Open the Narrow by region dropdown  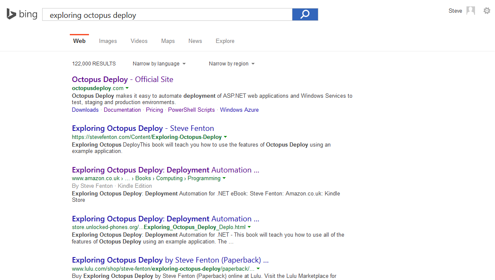pyautogui.click(x=232, y=64)
